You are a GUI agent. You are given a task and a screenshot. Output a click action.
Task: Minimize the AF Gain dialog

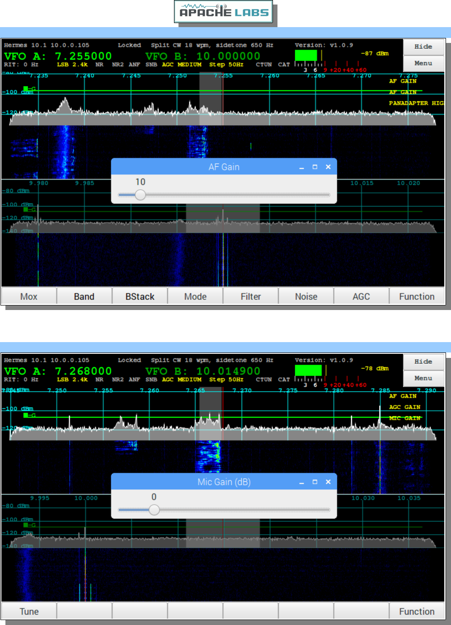[x=301, y=167]
